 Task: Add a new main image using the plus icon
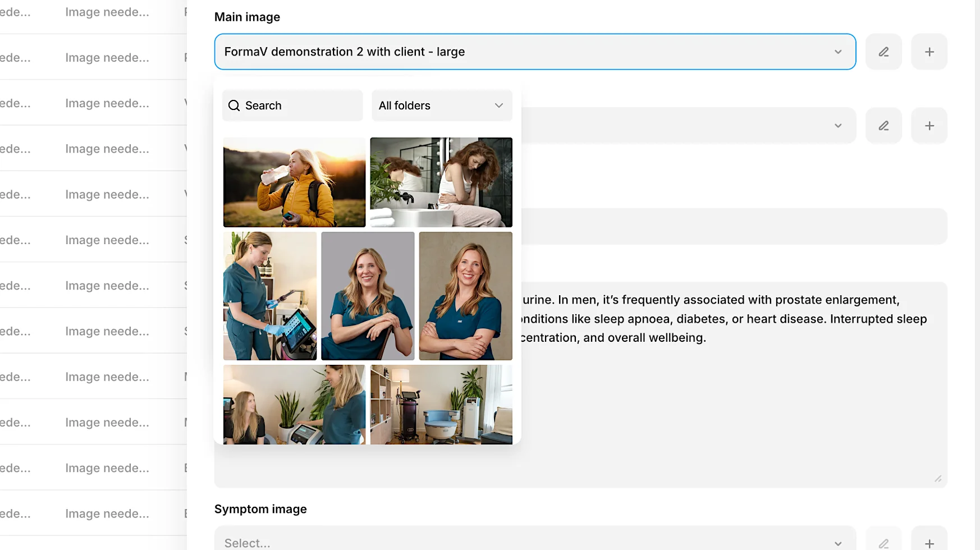929,52
